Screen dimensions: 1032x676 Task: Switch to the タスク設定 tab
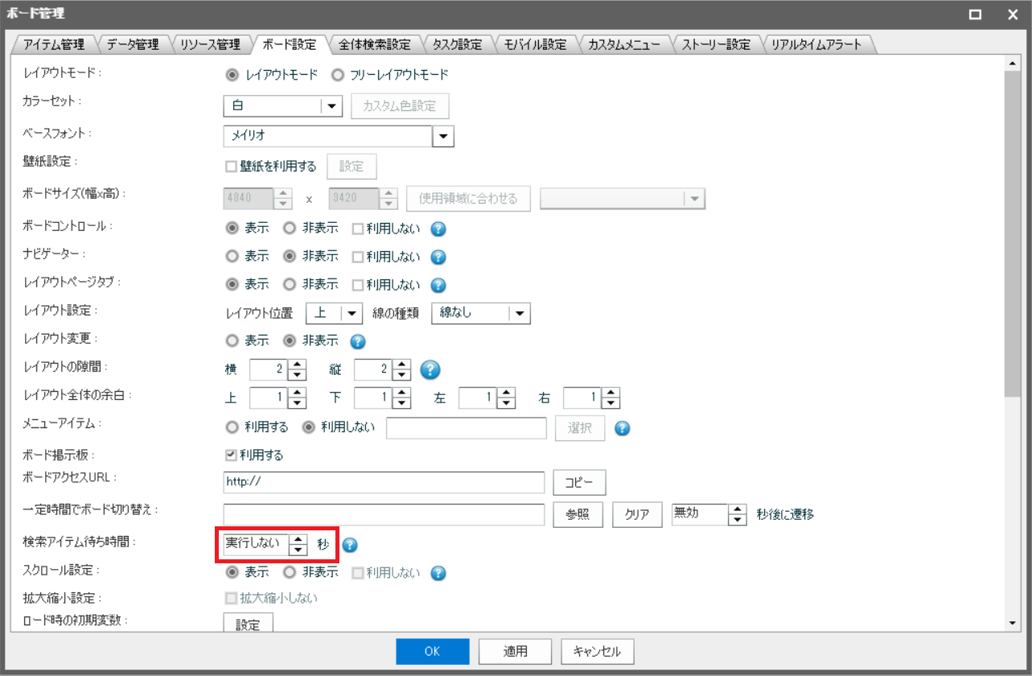456,45
